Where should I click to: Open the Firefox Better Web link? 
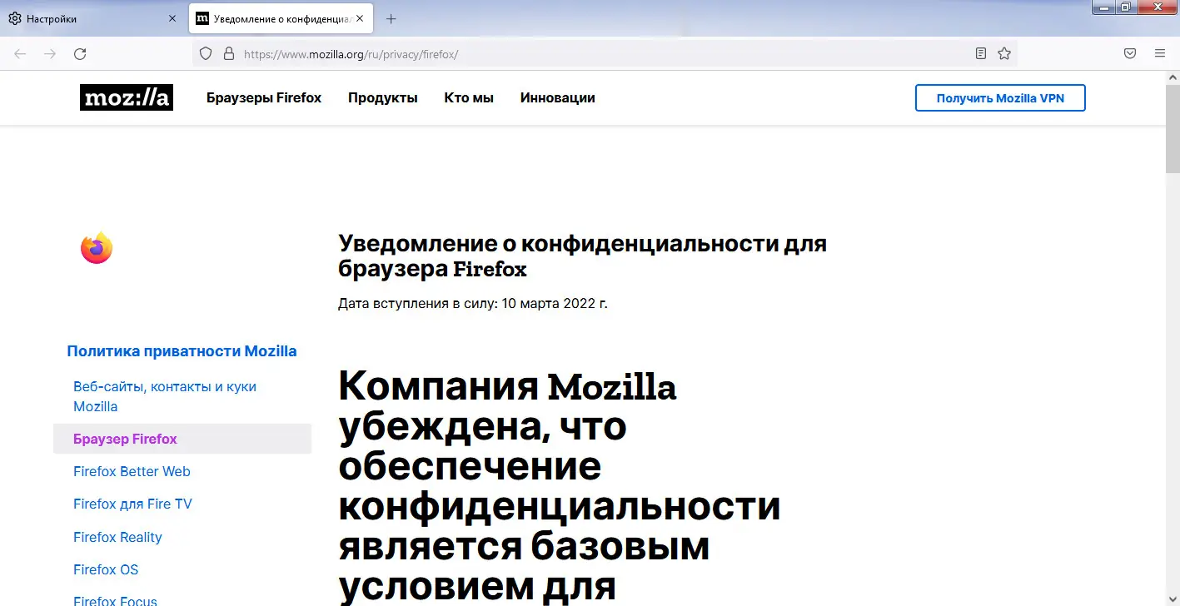132,472
